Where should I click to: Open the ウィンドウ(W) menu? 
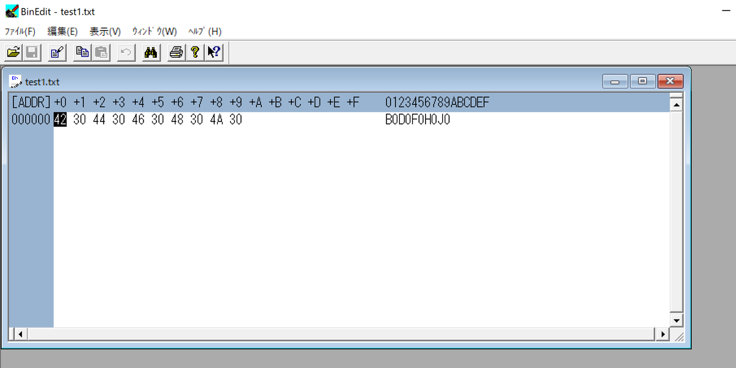[155, 31]
